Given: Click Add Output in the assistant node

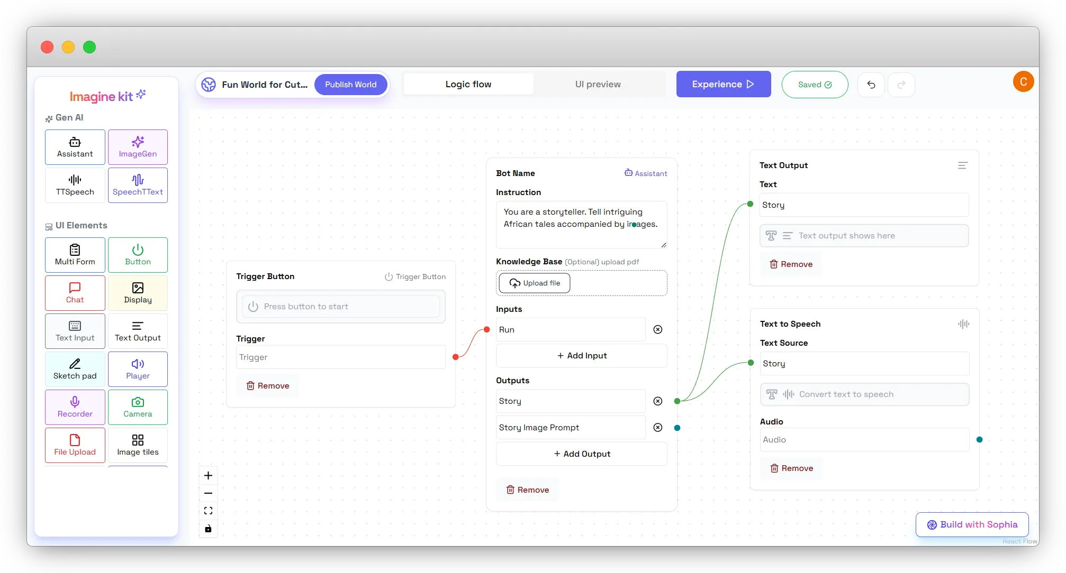Looking at the screenshot, I should click(x=581, y=454).
